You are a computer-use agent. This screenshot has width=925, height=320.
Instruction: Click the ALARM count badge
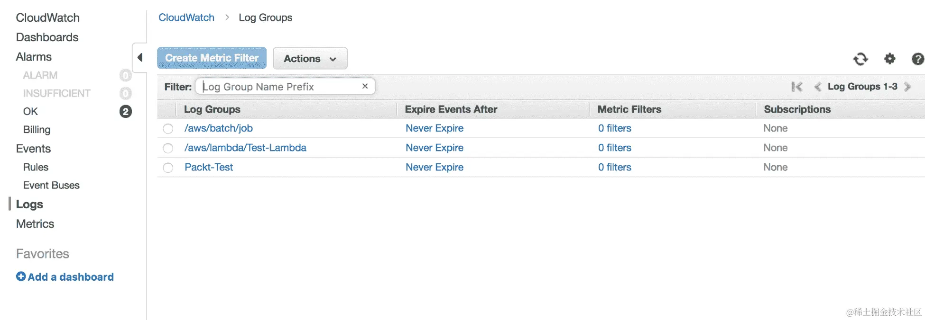coord(126,75)
